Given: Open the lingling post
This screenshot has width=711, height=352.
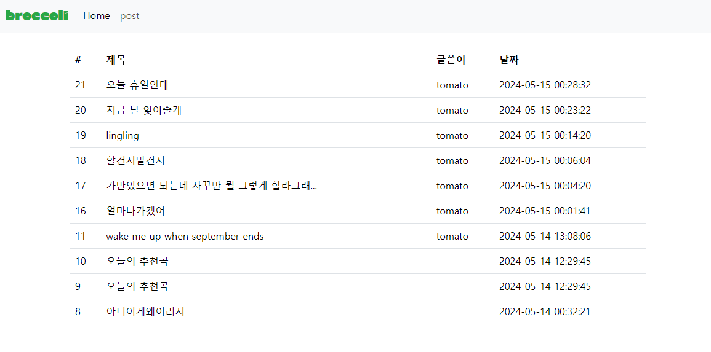Looking at the screenshot, I should click(123, 136).
